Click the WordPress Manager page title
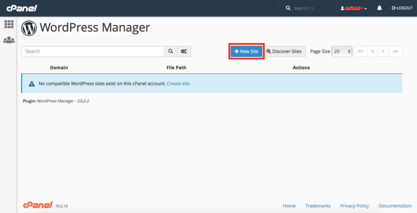Viewport: 417px width, 213px height. [95, 27]
